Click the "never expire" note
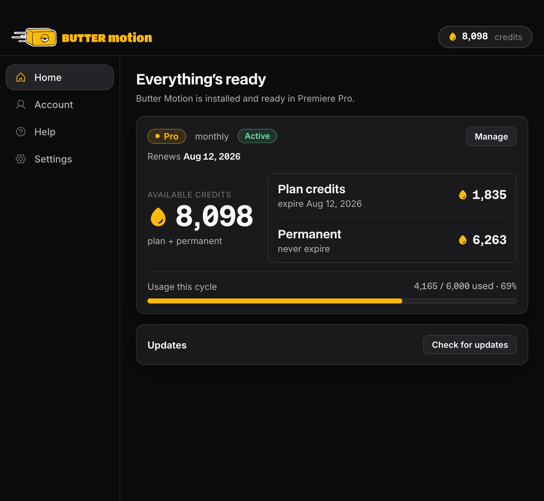 point(304,249)
